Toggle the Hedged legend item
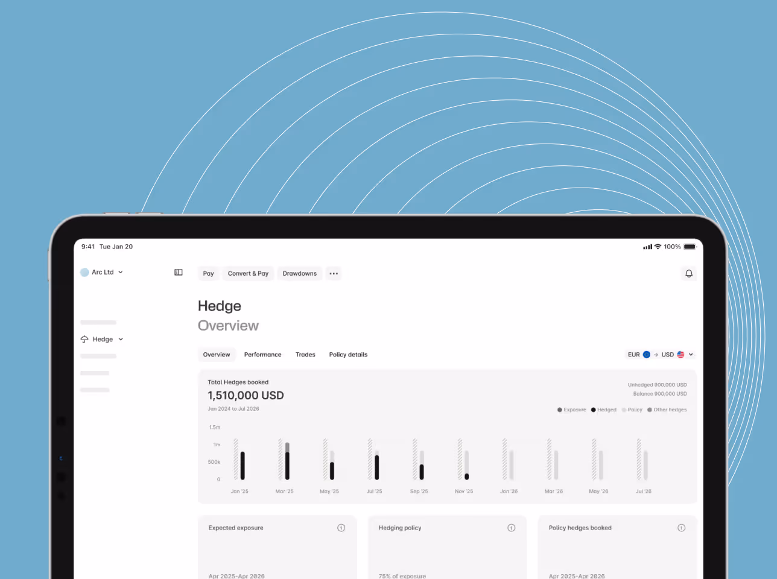 (604, 410)
